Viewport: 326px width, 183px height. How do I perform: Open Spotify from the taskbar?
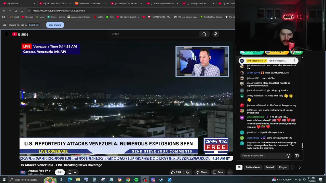coord(136,180)
